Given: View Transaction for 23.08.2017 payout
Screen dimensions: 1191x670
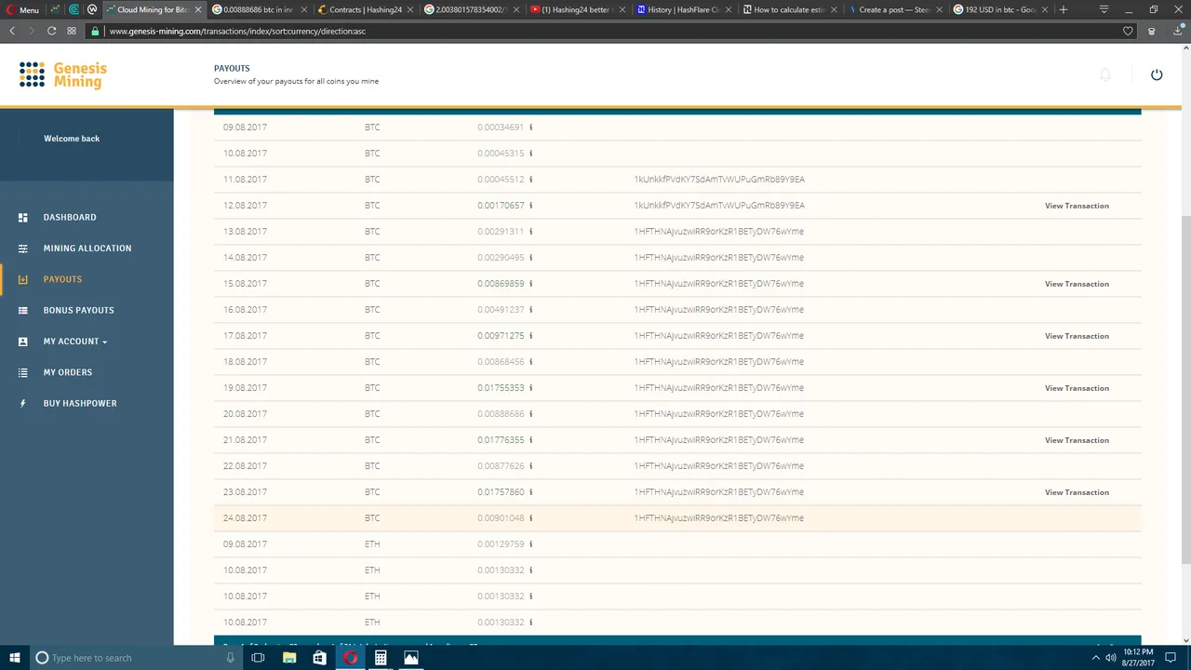Looking at the screenshot, I should 1077,492.
